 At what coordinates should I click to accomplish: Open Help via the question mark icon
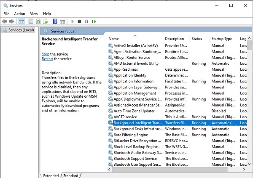click(55, 21)
